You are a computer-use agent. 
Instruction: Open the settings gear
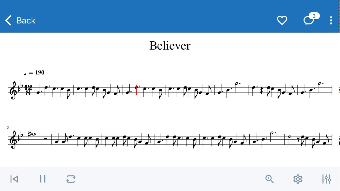pyautogui.click(x=298, y=179)
